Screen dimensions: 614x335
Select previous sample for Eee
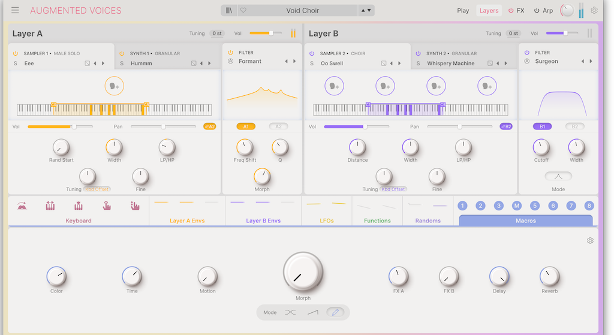pos(95,64)
